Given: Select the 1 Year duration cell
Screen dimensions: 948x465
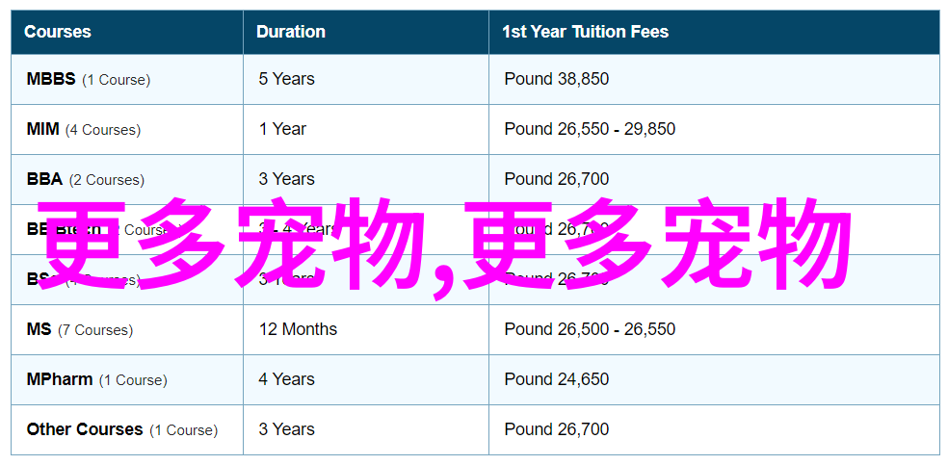Looking at the screenshot, I should point(282,129).
